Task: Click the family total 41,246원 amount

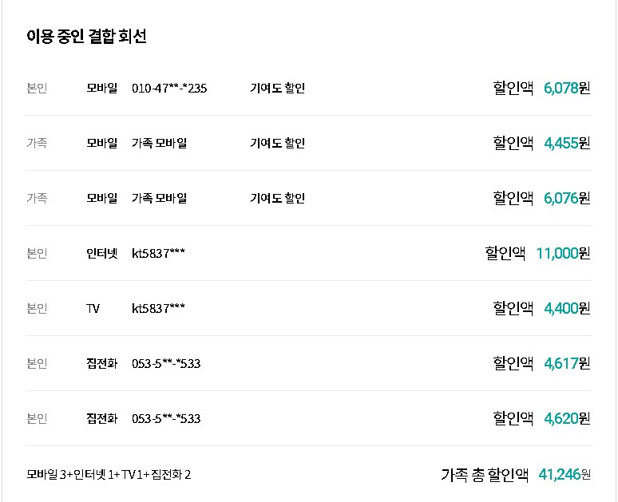Action: click(x=565, y=475)
